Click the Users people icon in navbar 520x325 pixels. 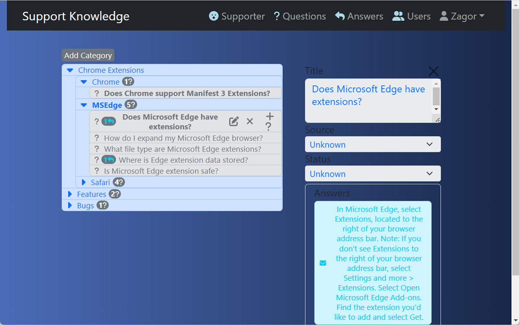398,16
